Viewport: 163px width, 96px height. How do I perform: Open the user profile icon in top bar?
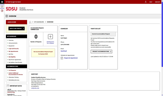[146, 2]
